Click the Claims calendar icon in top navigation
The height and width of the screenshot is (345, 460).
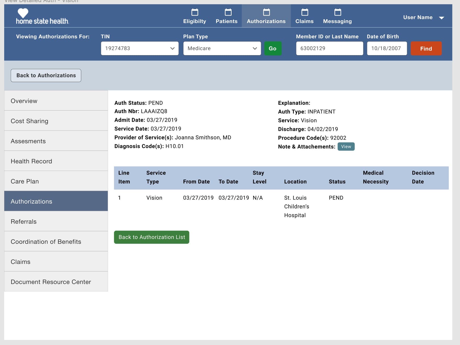point(305,12)
